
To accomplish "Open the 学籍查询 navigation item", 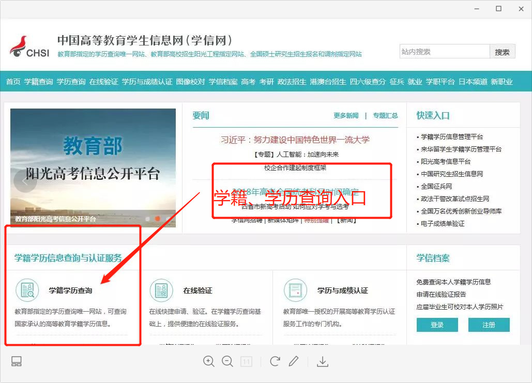I will 38,82.
